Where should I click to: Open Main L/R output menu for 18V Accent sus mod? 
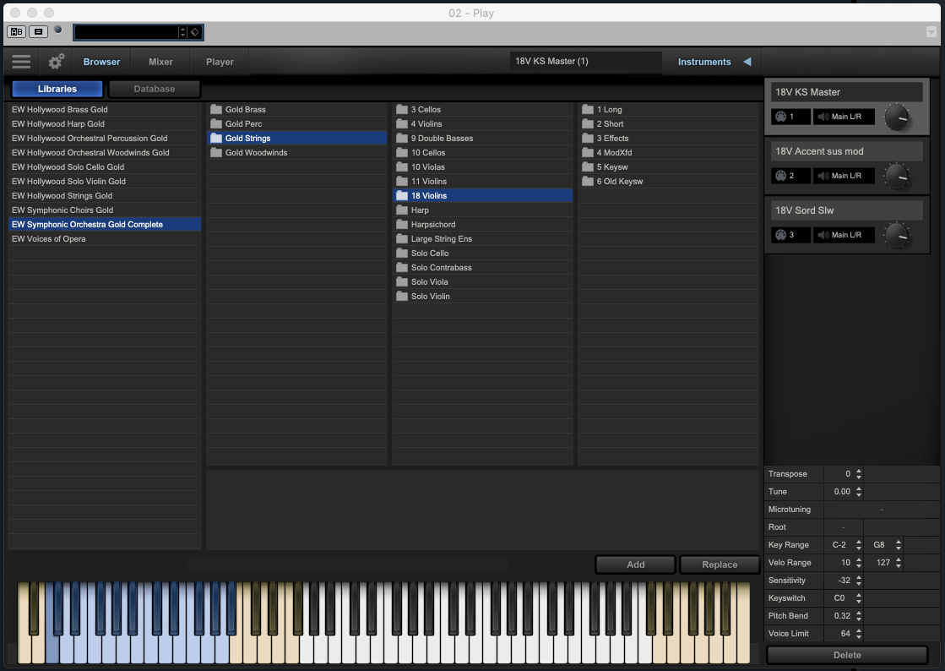click(844, 176)
